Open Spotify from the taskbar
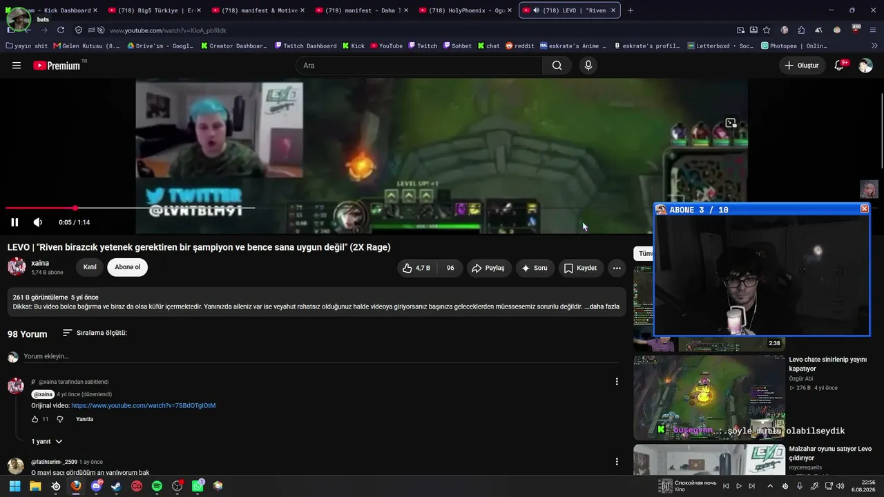The image size is (884, 497). (x=157, y=486)
